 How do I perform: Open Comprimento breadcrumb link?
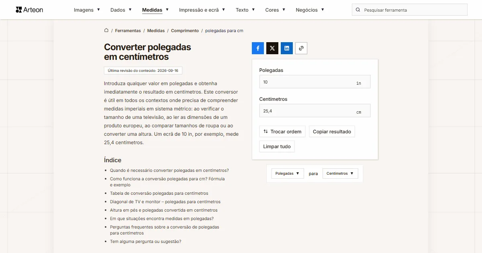(x=185, y=31)
